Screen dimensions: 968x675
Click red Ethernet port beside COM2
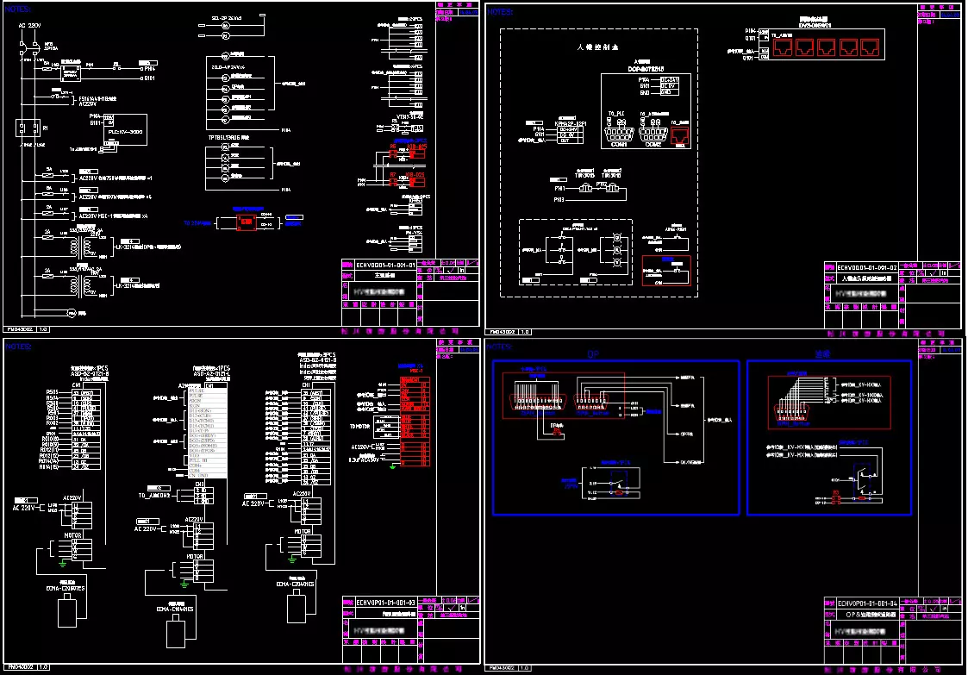pos(681,134)
